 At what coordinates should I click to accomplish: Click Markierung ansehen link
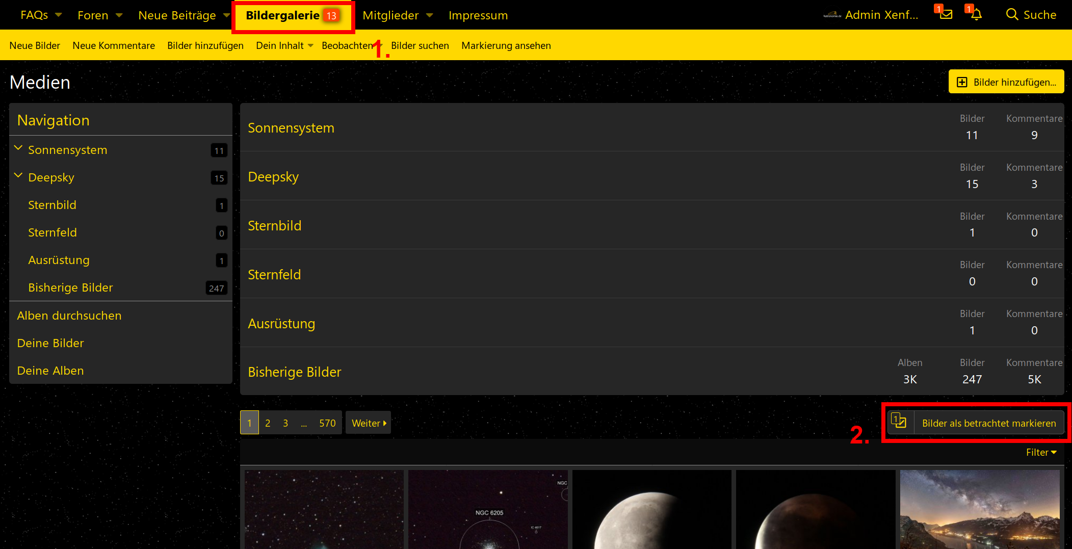click(x=506, y=45)
